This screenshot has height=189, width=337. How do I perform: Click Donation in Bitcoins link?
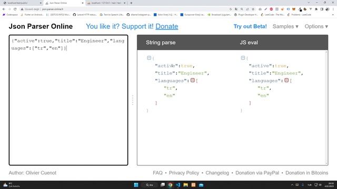pyautogui.click(x=306, y=173)
